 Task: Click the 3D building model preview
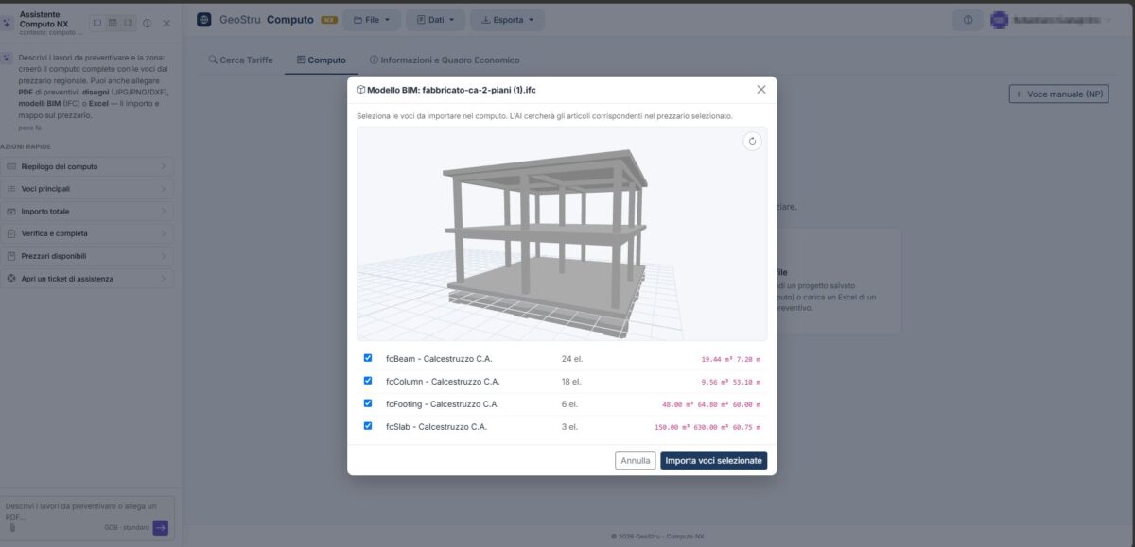click(562, 233)
